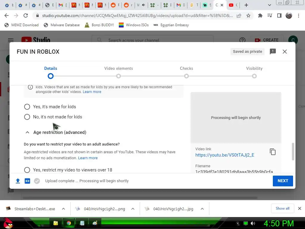The width and height of the screenshot is (305, 229).
Task: Go back using the browser back arrow
Action: coord(7,16)
